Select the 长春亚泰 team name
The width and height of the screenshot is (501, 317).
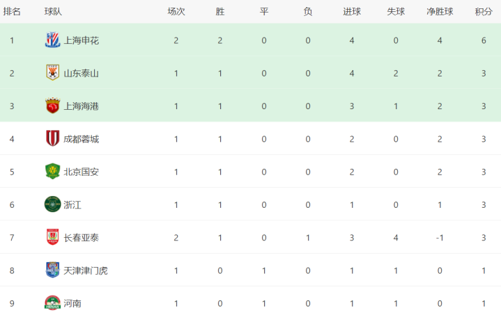pos(82,237)
